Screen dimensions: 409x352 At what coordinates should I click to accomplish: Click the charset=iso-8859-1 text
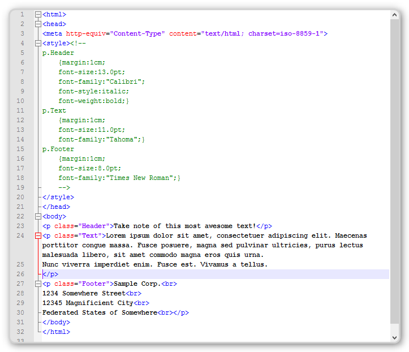pyautogui.click(x=284, y=33)
